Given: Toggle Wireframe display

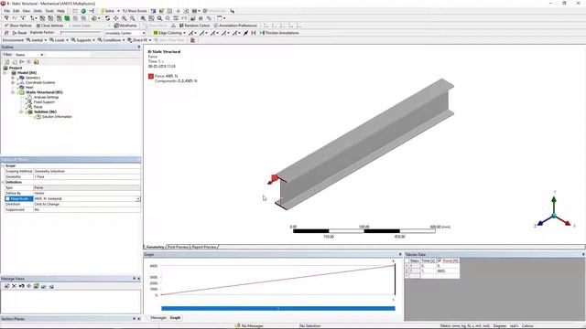Looking at the screenshot, I should pos(125,26).
